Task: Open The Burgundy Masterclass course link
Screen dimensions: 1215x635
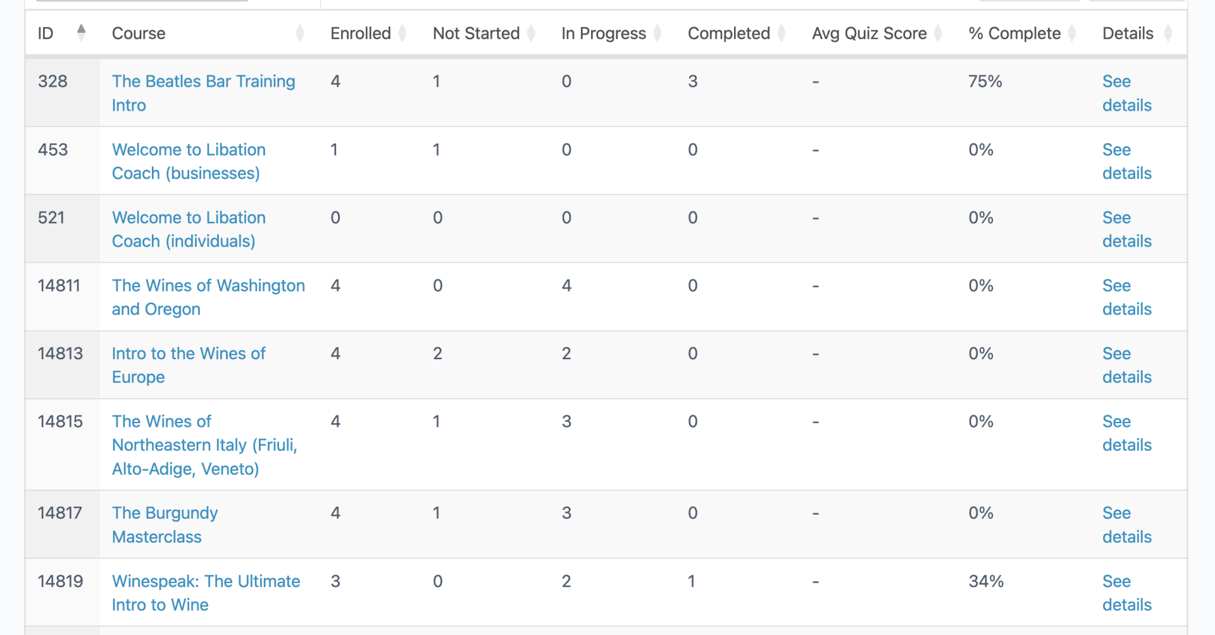Action: [x=165, y=524]
